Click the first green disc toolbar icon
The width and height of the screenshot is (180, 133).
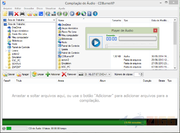click(x=59, y=14)
